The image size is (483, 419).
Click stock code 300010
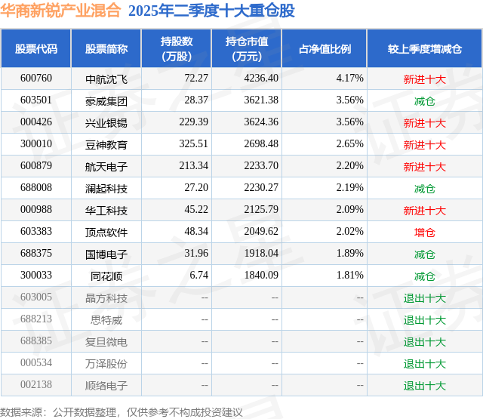(x=36, y=144)
